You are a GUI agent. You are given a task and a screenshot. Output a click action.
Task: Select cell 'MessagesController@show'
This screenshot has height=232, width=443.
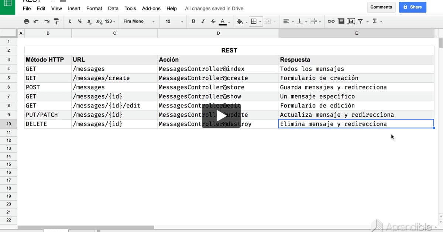(x=218, y=96)
